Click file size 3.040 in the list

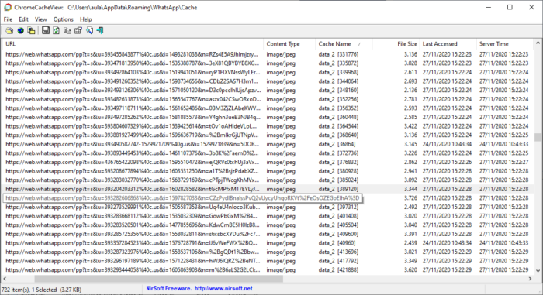pos(410,225)
